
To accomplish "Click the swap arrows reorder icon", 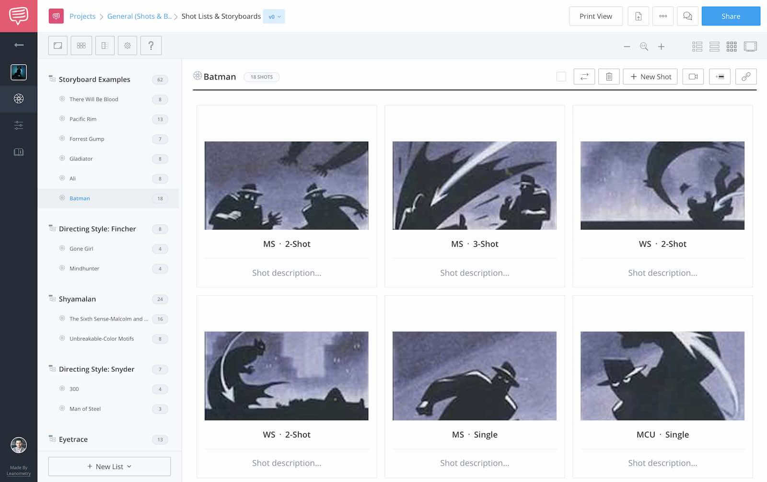I will click(584, 77).
